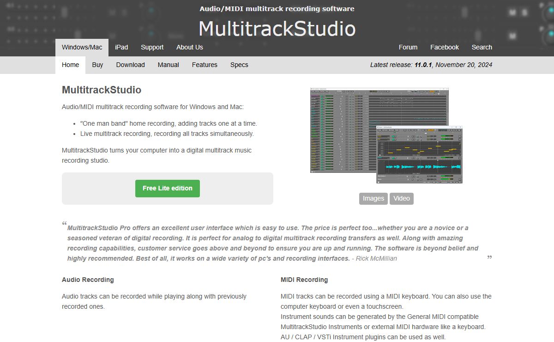Click the MultitrackStudio page heading
This screenshot has height=342, width=554.
point(102,90)
